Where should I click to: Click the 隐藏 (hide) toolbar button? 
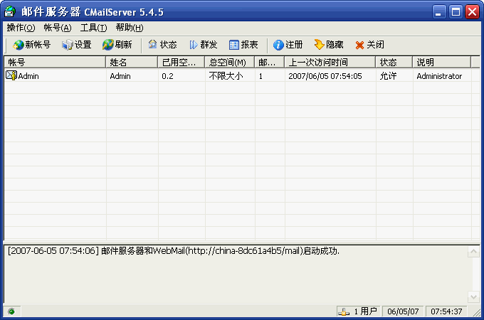pyautogui.click(x=329, y=45)
